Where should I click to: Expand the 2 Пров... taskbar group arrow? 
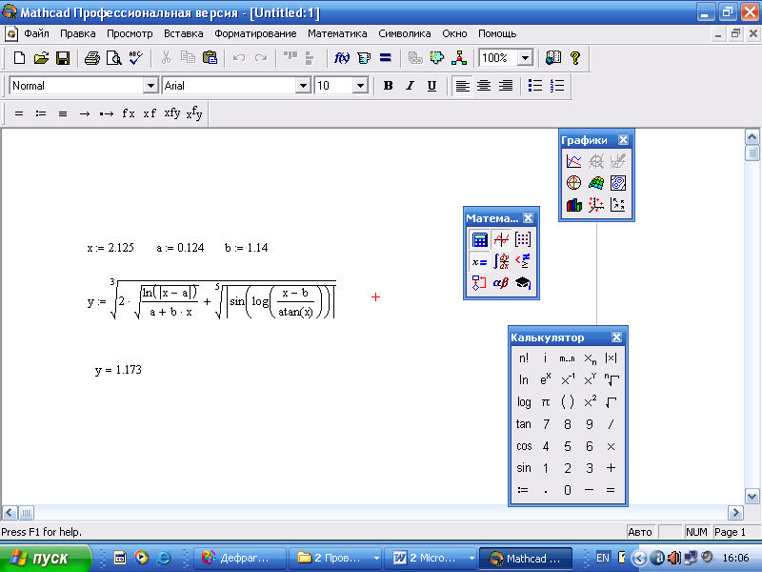click(x=376, y=559)
